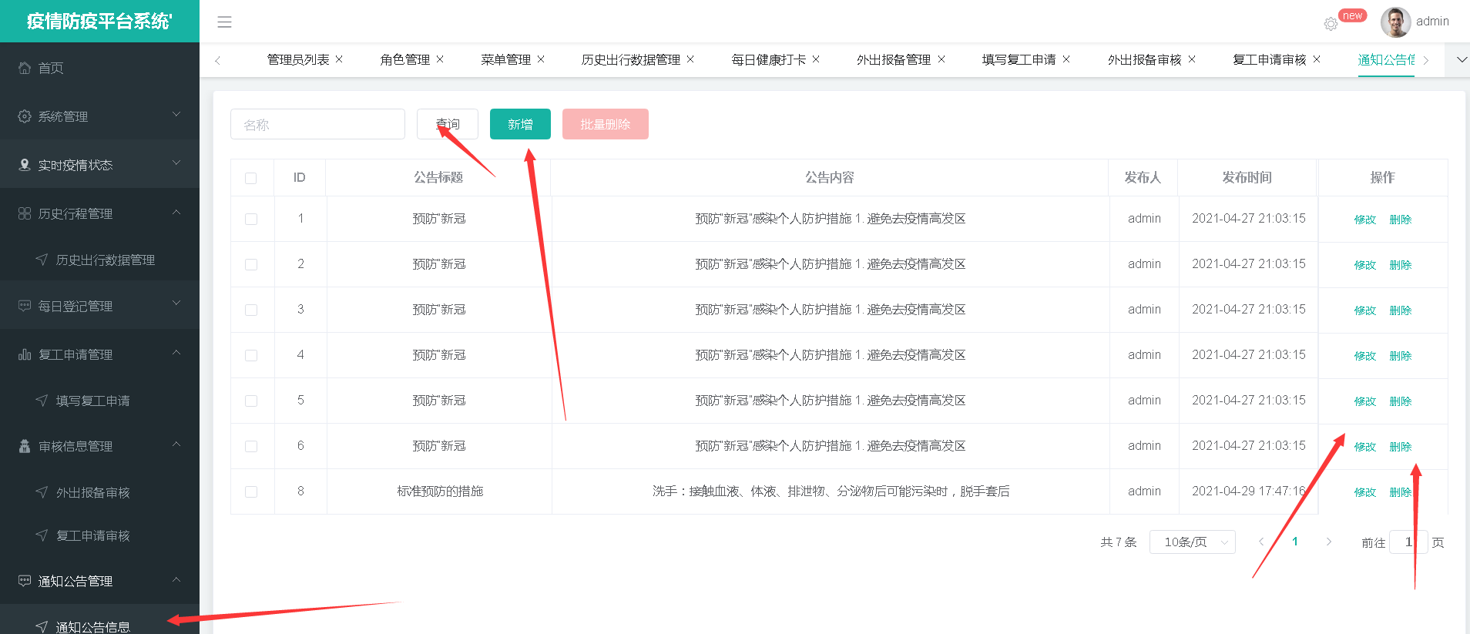Click the paper plane icon beside 外出报备审核
Viewport: 1470px width, 634px height.
pos(42,492)
